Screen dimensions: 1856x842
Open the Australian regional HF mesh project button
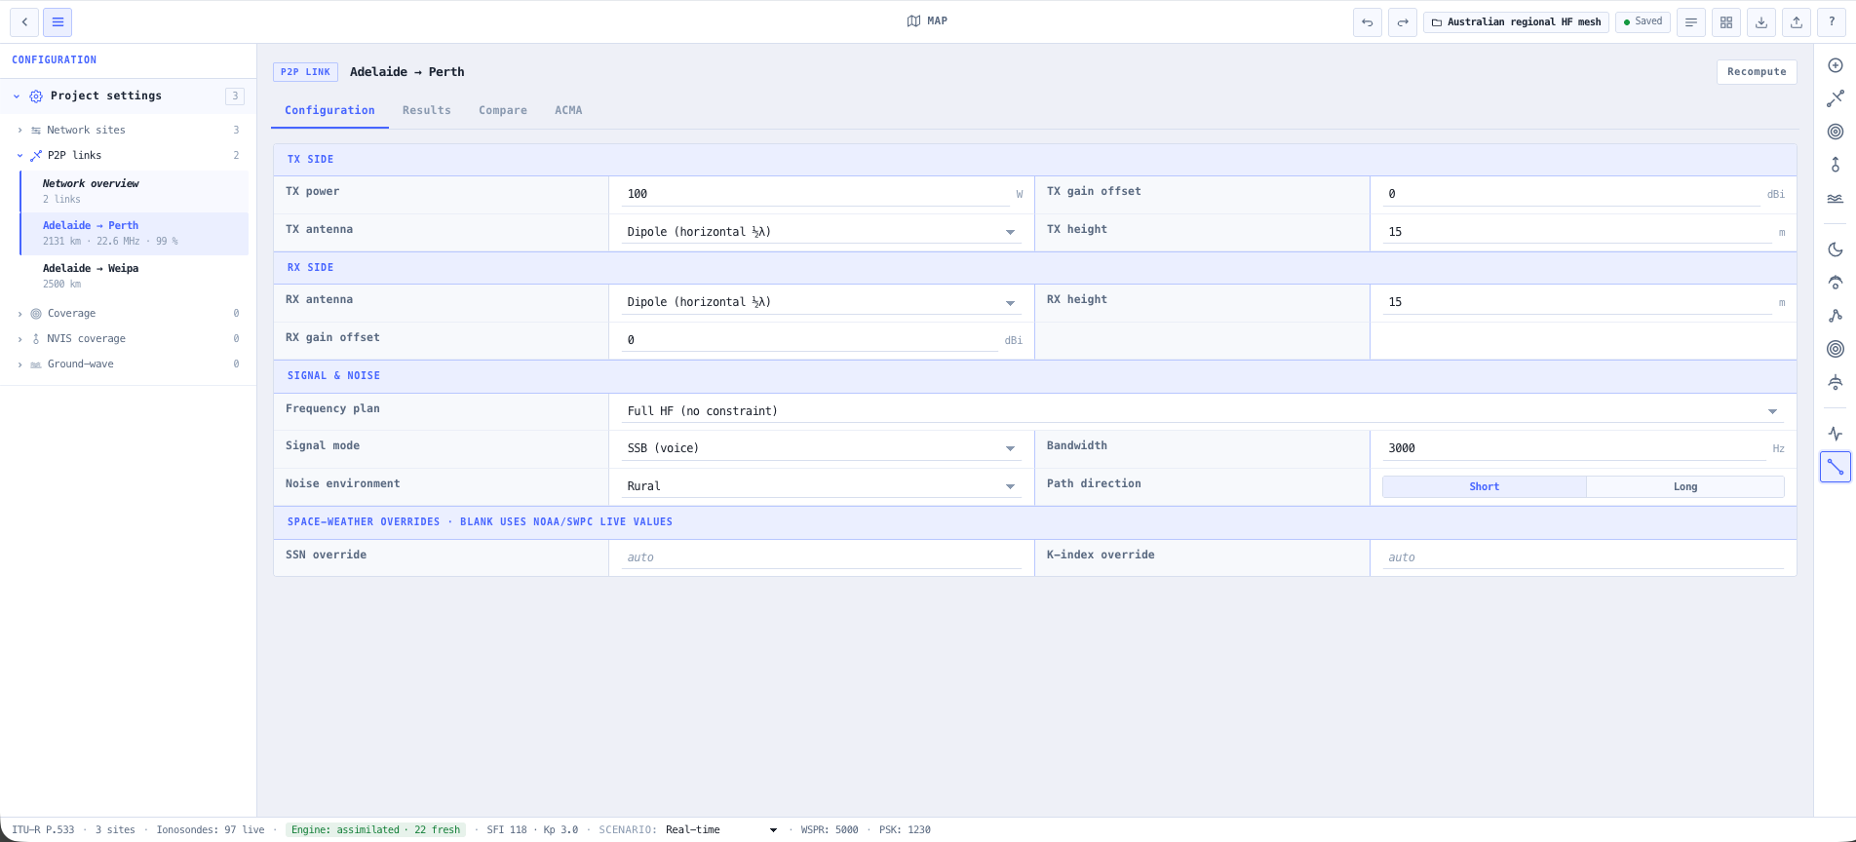point(1516,21)
